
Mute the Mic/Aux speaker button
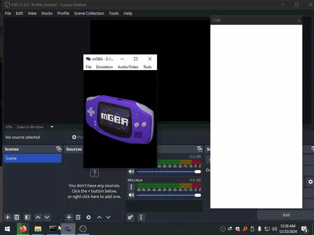tap(131, 195)
